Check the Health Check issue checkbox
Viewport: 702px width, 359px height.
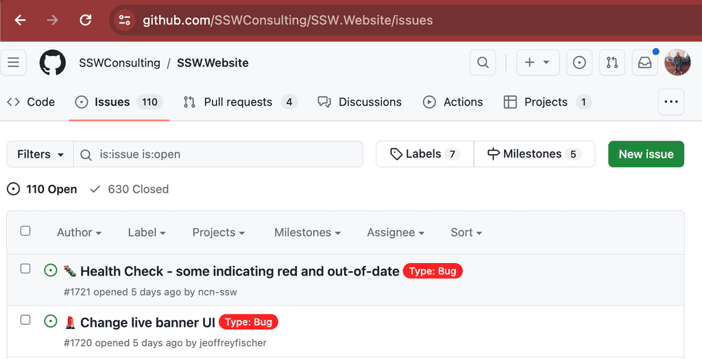click(25, 269)
